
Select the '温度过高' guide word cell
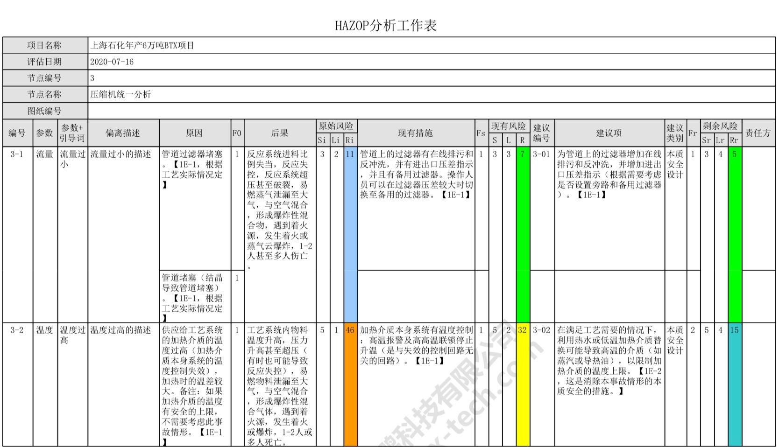click(72, 384)
